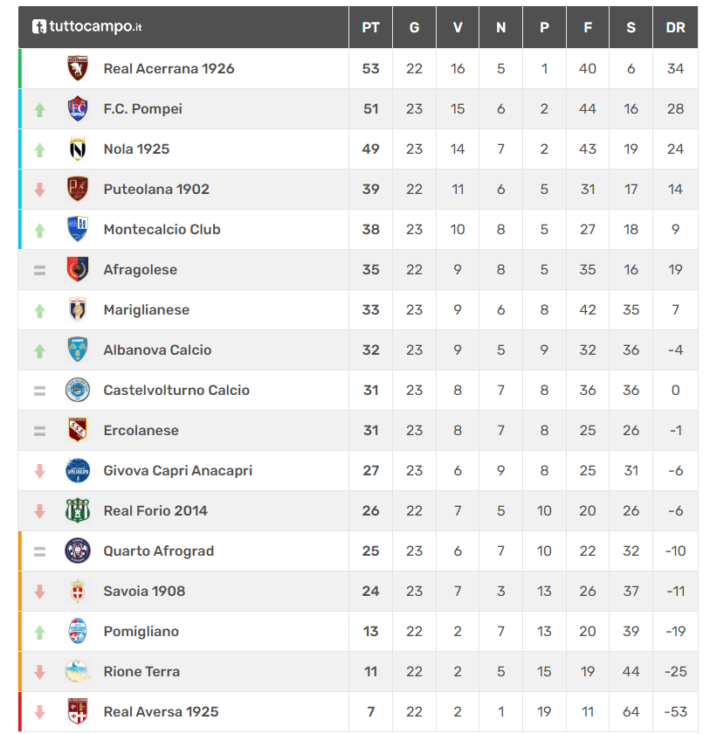The width and height of the screenshot is (710, 734).
Task: Click Castelvolturno Calcio round badge
Action: click(78, 390)
